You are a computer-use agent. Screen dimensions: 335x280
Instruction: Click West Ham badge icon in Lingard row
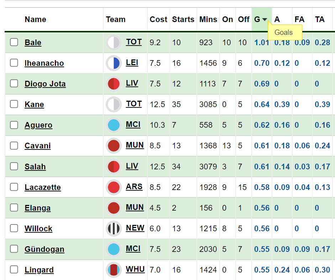coord(114,270)
